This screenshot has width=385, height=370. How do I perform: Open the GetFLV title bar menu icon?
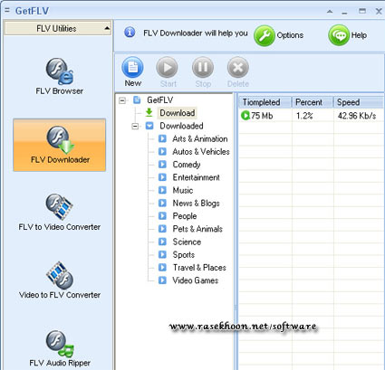[7, 11]
